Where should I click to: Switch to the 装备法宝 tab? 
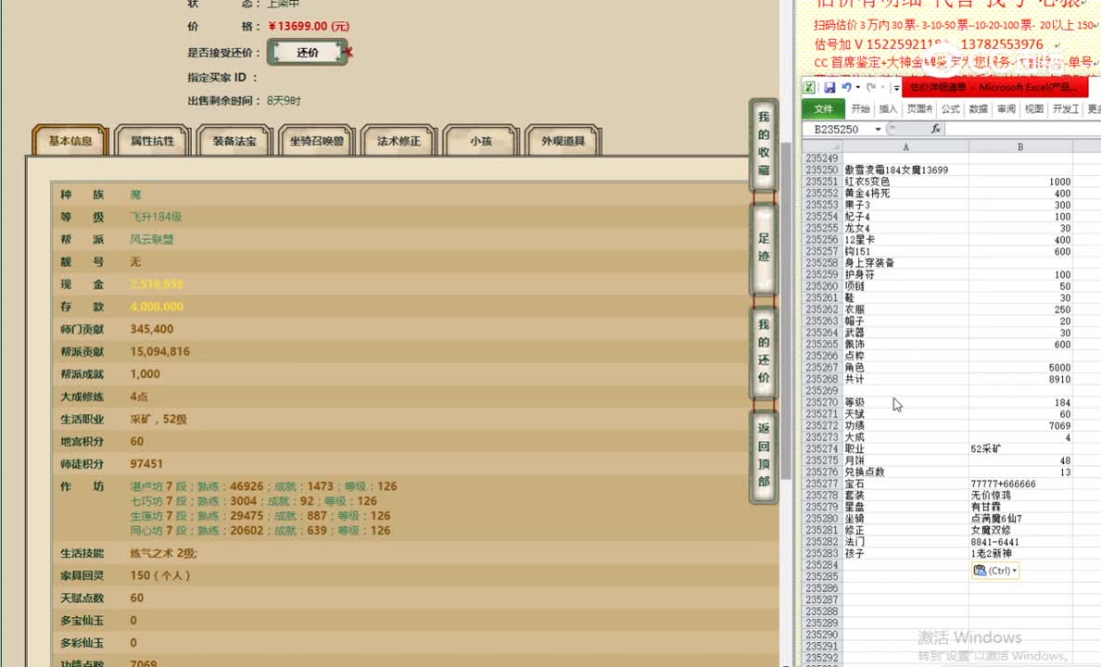[234, 141]
